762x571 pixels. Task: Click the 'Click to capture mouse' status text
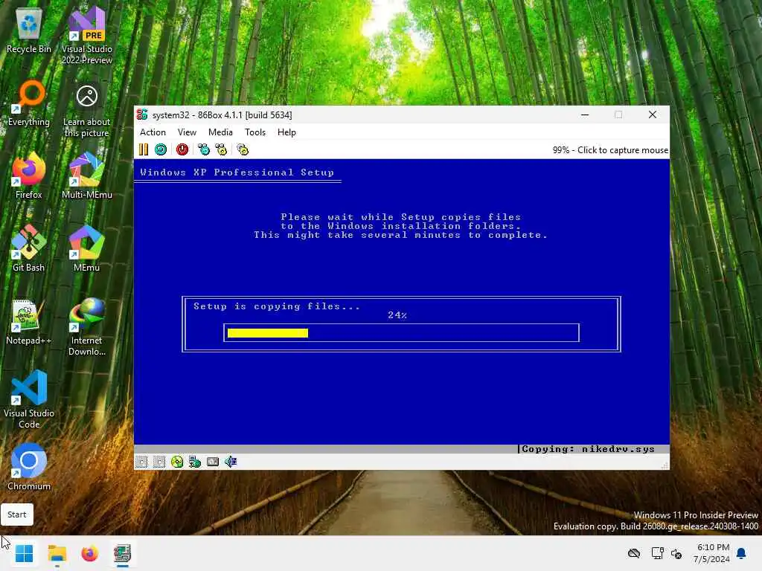[623, 150]
